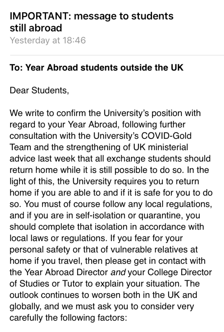Click the email subject heading 'IMPORTANT: message to students'
The width and height of the screenshot is (224, 332).
pyautogui.click(x=92, y=17)
